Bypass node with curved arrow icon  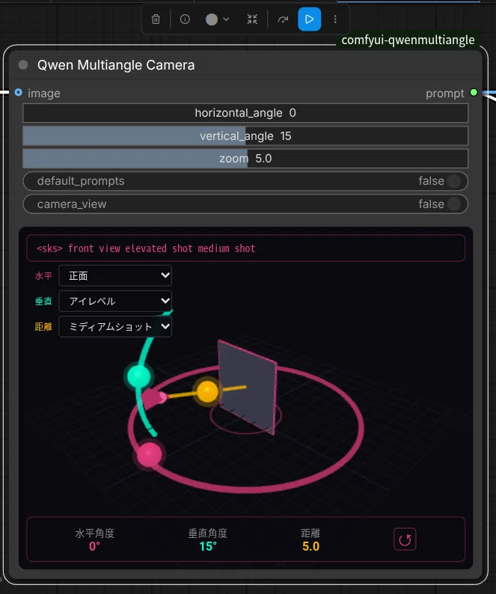tap(283, 19)
